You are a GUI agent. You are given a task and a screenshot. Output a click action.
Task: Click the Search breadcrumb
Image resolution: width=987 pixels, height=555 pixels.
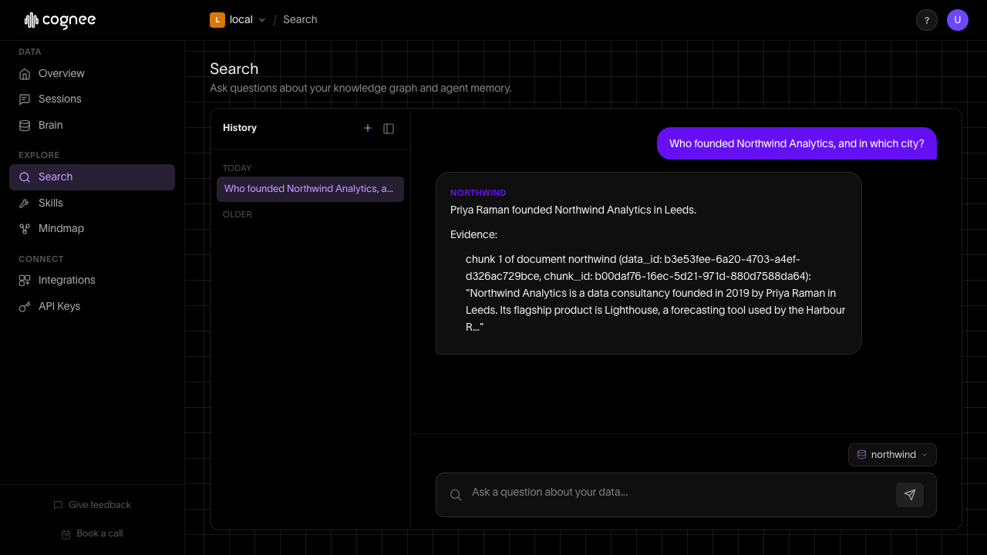(x=300, y=20)
